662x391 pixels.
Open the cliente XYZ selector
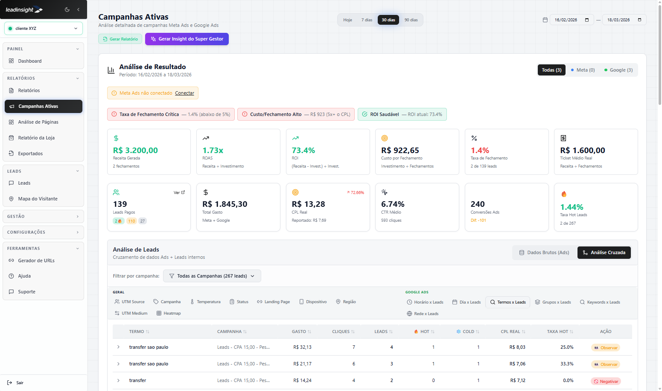coord(43,28)
